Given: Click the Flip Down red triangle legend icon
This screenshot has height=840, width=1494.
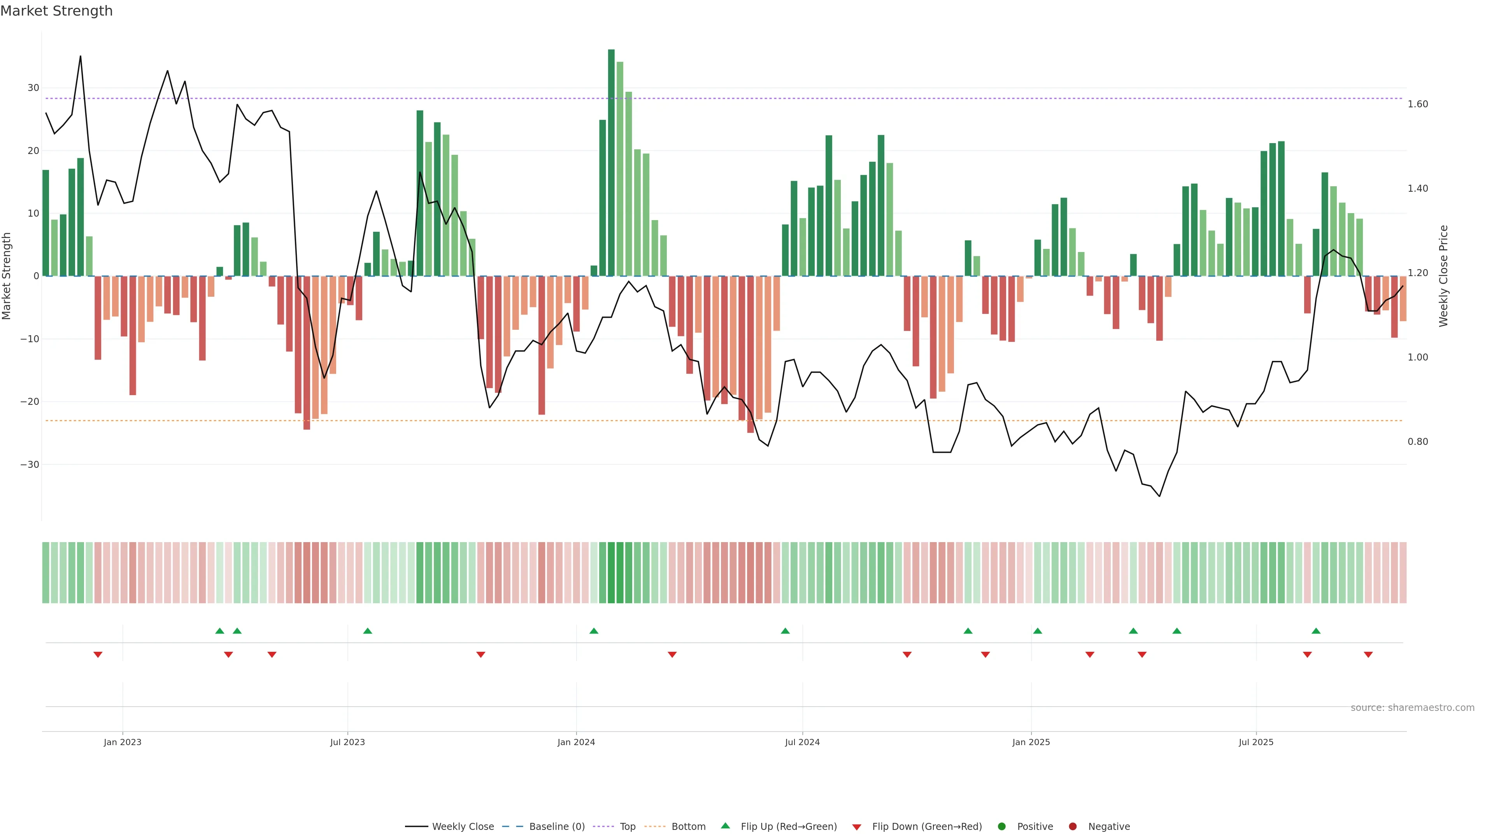Looking at the screenshot, I should pyautogui.click(x=857, y=827).
